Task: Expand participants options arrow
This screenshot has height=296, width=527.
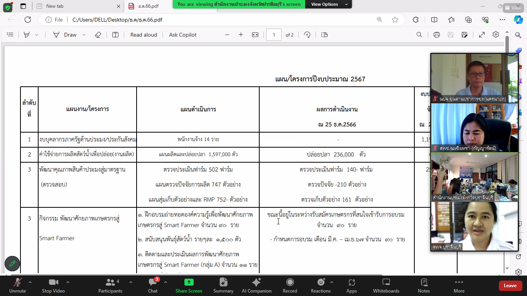Action: coord(131,282)
